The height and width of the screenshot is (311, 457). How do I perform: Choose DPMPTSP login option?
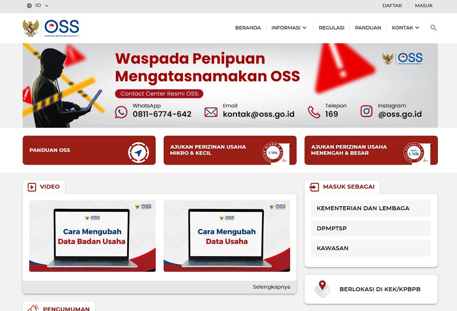point(371,229)
